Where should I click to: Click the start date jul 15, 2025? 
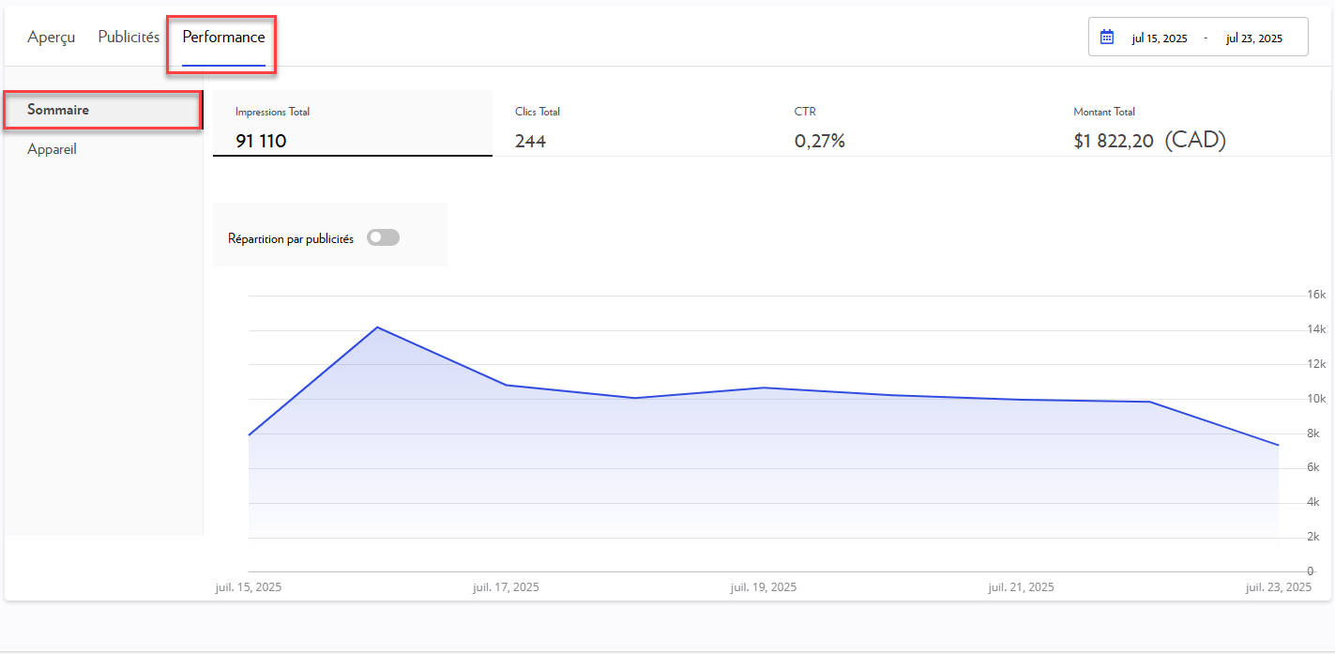(1160, 38)
